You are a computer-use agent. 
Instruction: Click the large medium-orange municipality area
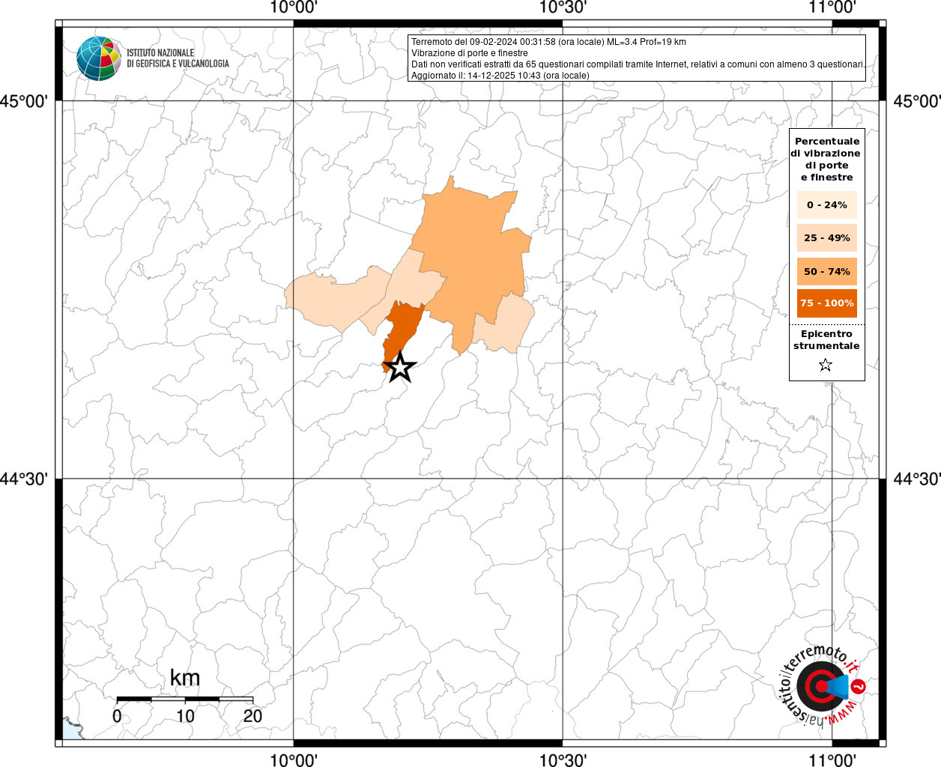click(x=472, y=255)
